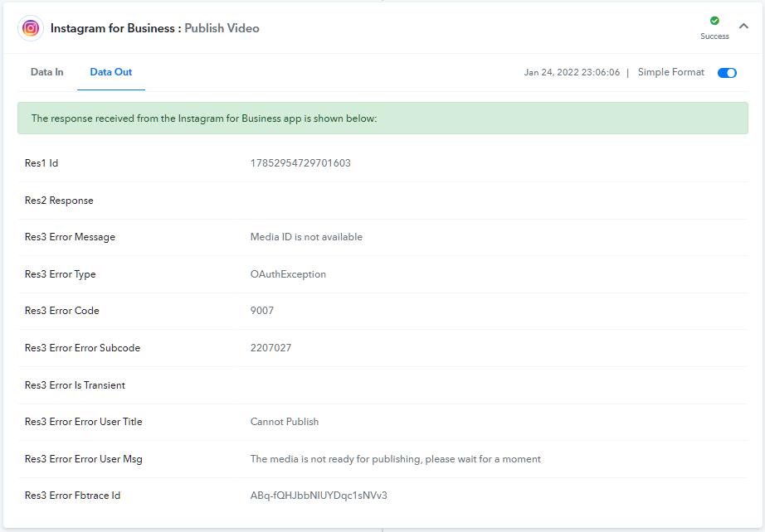Select the 'Media ID is not available' value
This screenshot has height=532, width=765.
306,237
